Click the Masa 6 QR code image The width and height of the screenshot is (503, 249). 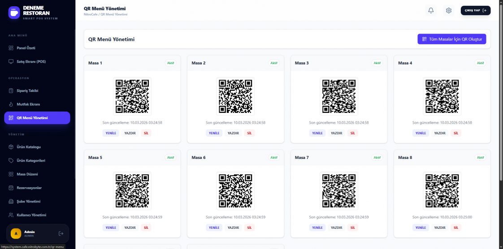[x=235, y=191]
